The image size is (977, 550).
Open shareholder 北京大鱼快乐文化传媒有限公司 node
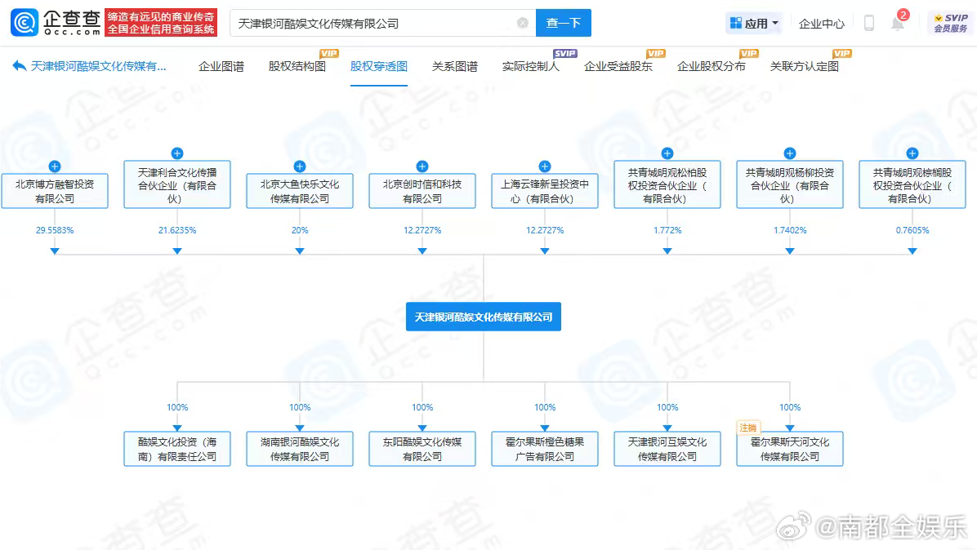pyautogui.click(x=300, y=191)
